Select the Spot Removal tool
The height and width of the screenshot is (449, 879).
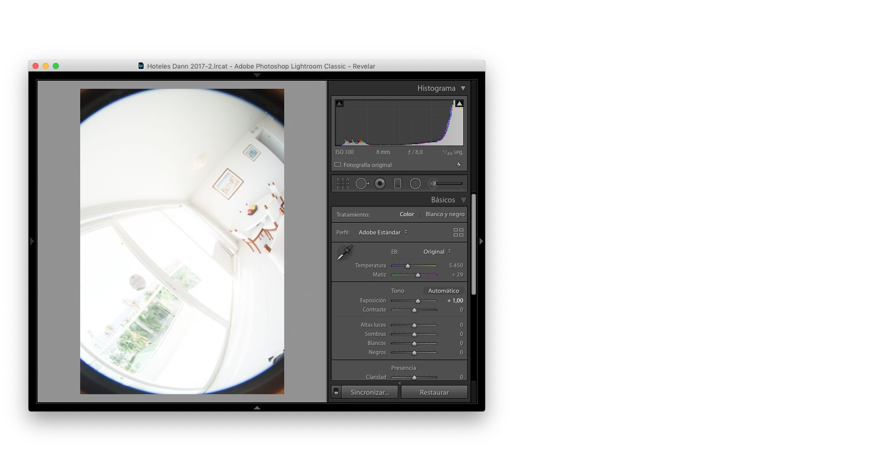point(361,184)
